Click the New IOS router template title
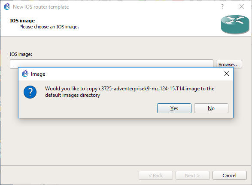Image resolution: width=252 pixels, height=185 pixels. pos(41,7)
